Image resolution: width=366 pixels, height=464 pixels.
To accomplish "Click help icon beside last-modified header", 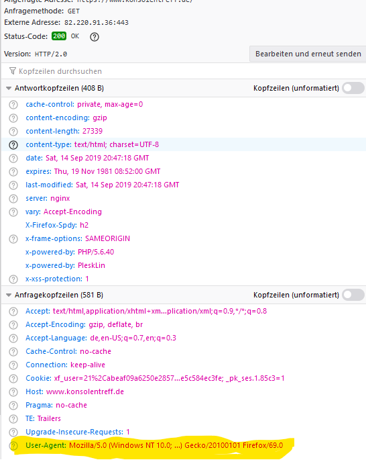I will 13,185.
